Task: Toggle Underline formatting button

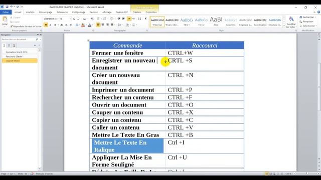Action: (x=55, y=25)
